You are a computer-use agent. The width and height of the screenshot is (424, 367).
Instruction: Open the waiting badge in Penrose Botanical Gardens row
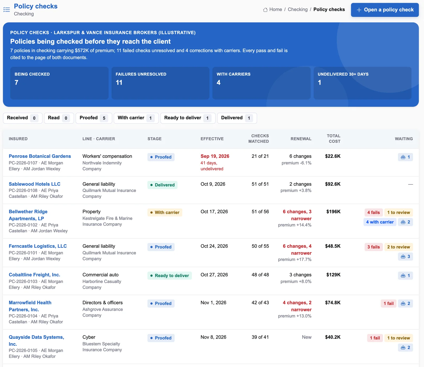click(x=405, y=157)
